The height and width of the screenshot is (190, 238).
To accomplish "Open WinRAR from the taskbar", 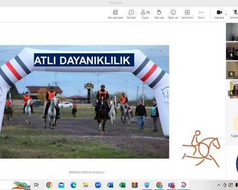I will click(x=135, y=185).
